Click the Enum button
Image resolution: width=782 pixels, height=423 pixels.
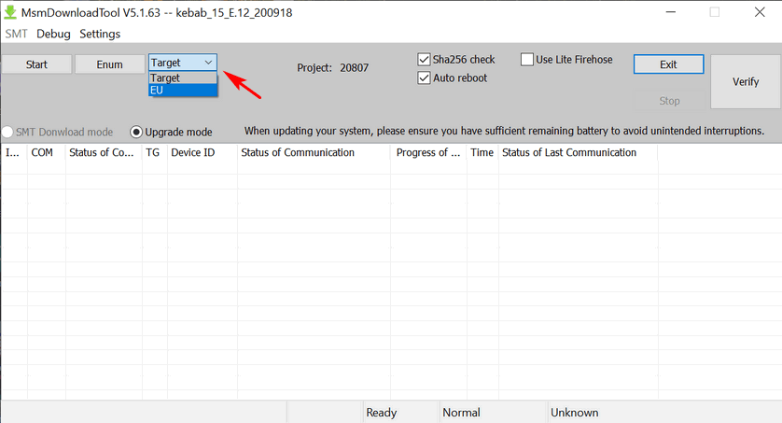pos(110,64)
